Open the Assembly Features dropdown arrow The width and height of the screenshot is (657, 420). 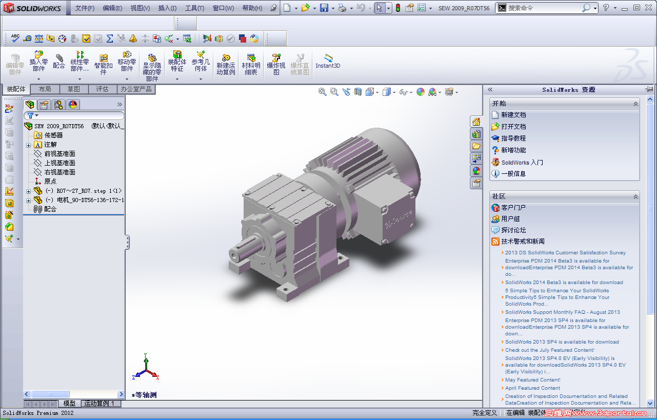[177, 79]
